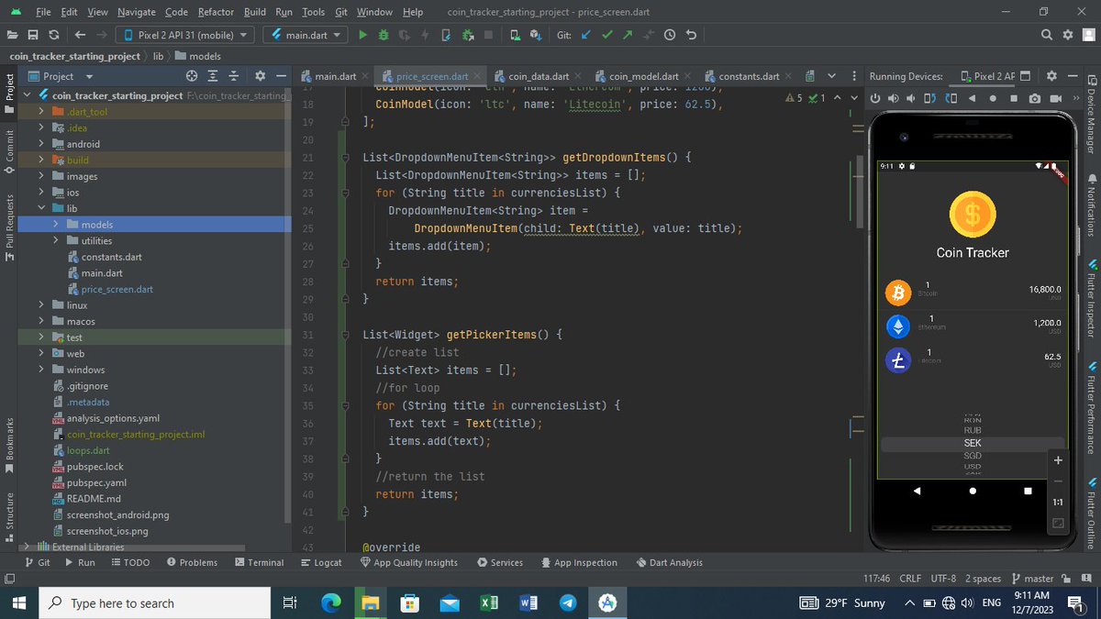Rotate emulator left icon
The height and width of the screenshot is (619, 1101).
[x=930, y=98]
